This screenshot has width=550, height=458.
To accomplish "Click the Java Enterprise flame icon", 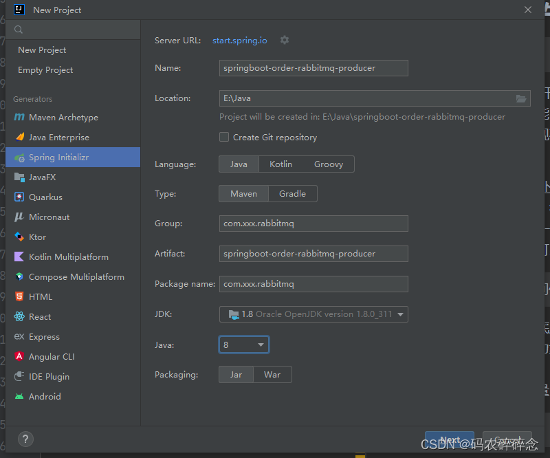I will [20, 138].
